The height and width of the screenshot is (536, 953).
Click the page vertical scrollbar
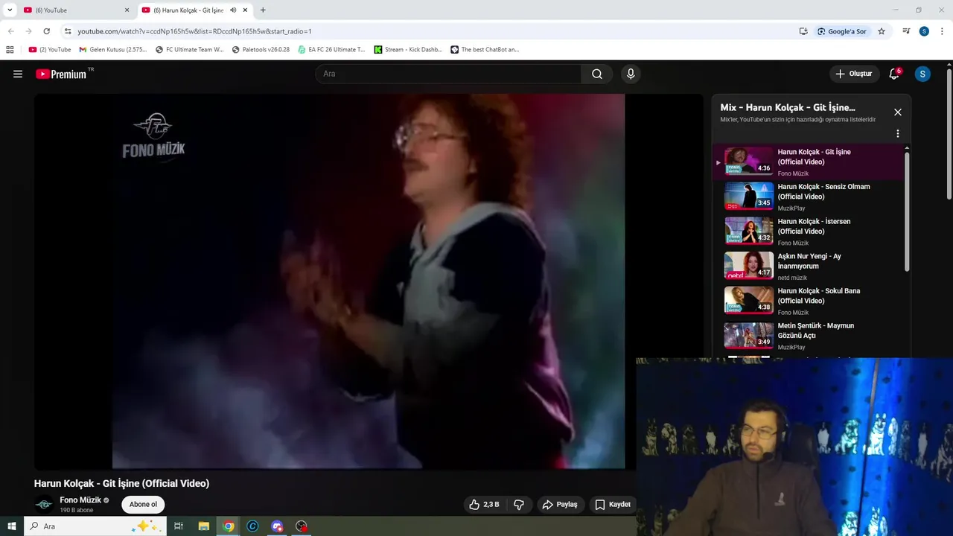pyautogui.click(x=949, y=134)
